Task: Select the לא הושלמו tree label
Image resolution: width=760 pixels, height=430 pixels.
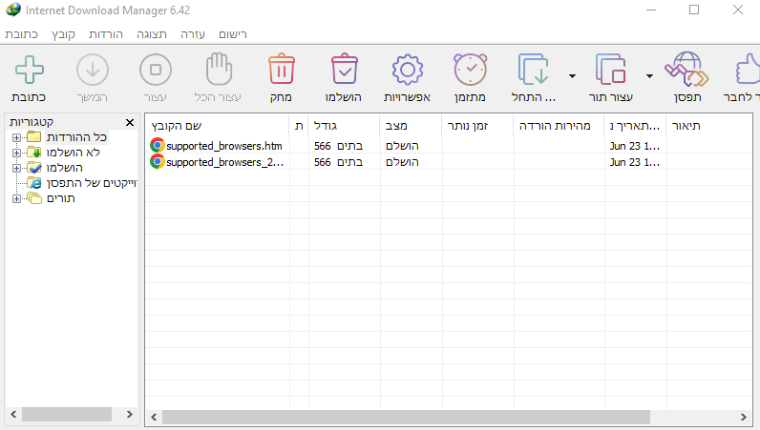Action: pos(74,153)
